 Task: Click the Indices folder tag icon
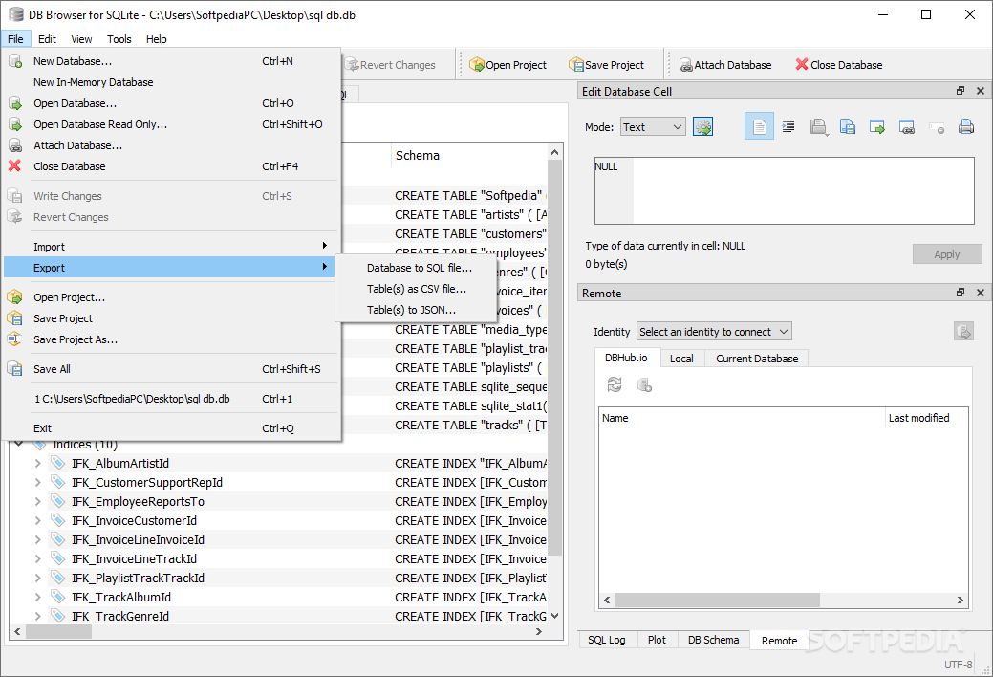pos(38,444)
